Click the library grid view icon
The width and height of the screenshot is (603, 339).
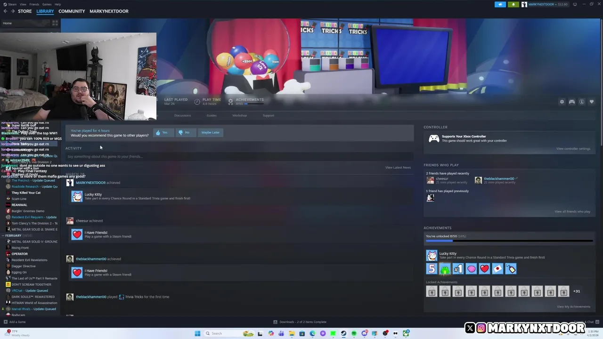click(55, 23)
